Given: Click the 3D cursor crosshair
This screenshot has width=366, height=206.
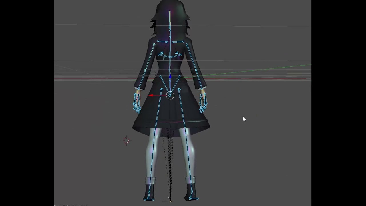Looking at the screenshot, I should [x=126, y=140].
